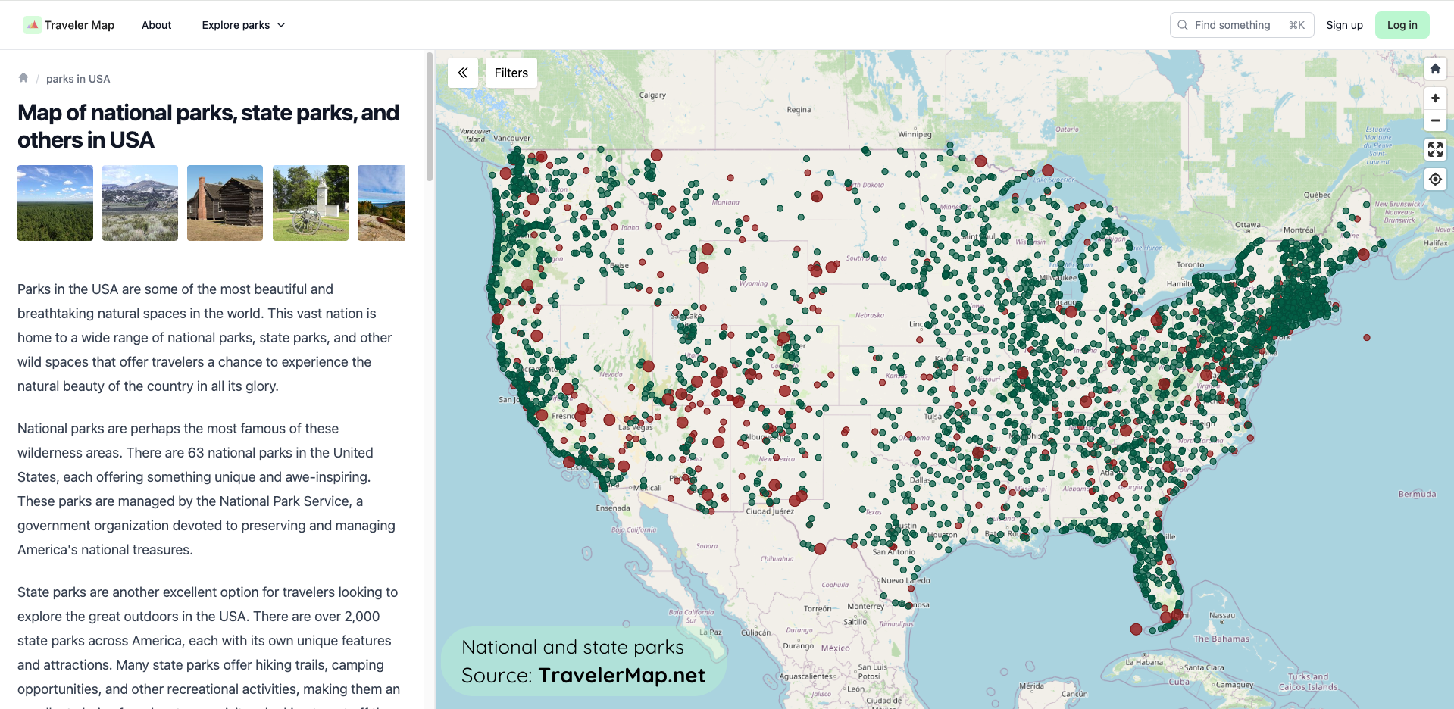Open the partially visible coastal photo thumbnail
1454x709 pixels.
(381, 203)
